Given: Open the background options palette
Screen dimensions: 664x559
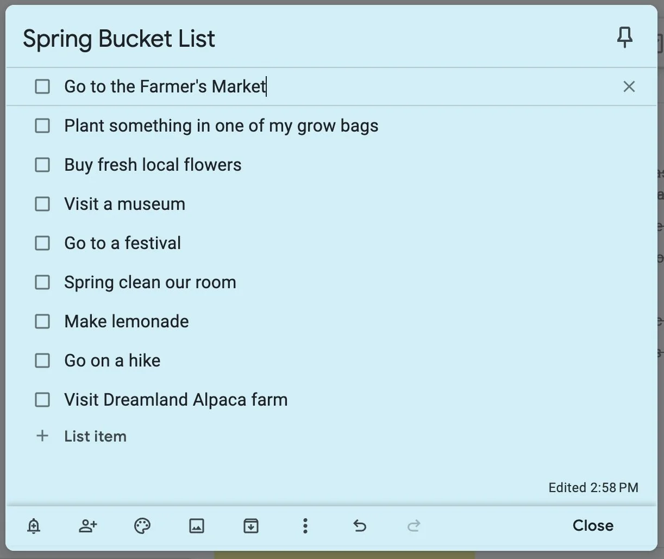Looking at the screenshot, I should coord(142,526).
